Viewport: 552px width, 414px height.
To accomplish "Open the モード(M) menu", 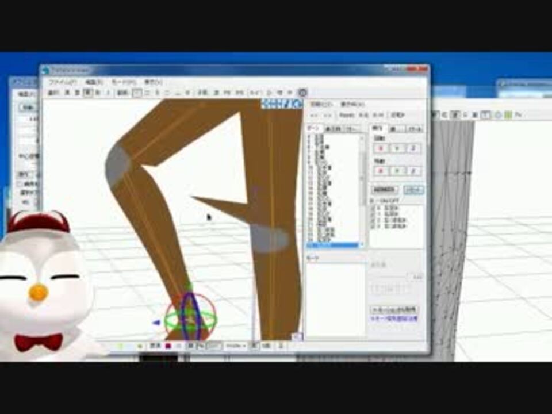I will [124, 82].
